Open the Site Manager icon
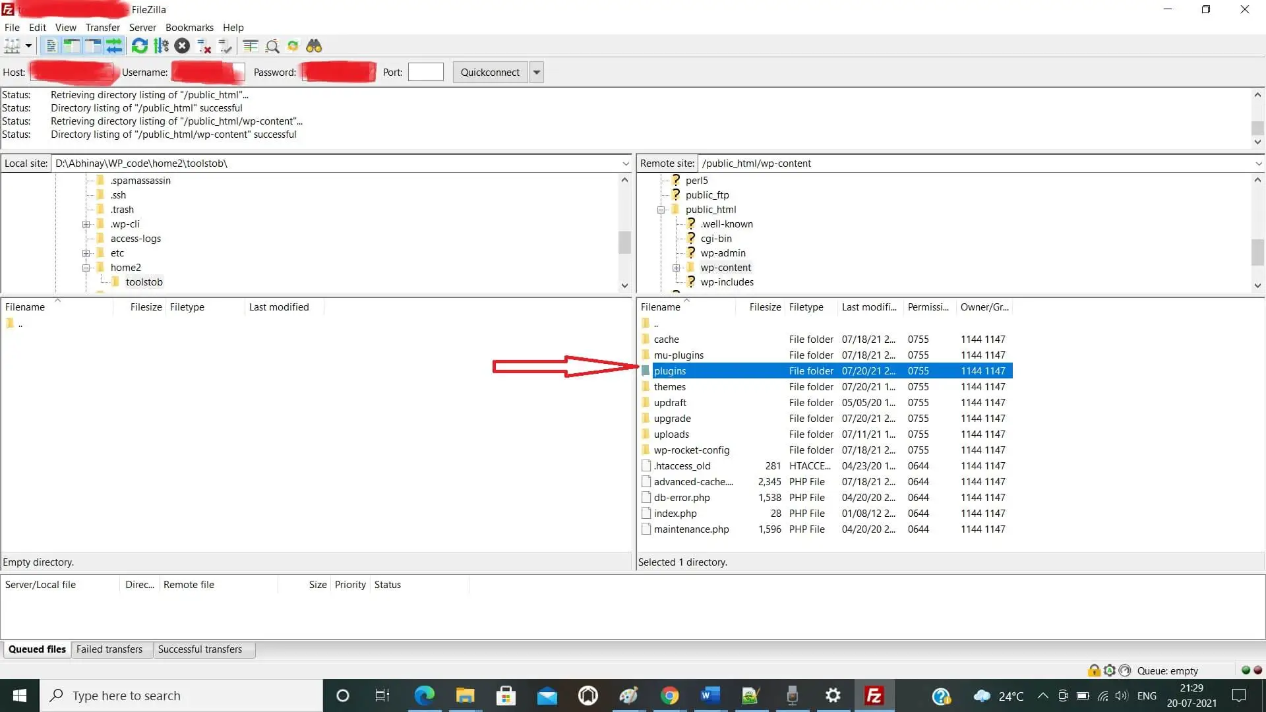This screenshot has height=712, width=1266. (12, 46)
